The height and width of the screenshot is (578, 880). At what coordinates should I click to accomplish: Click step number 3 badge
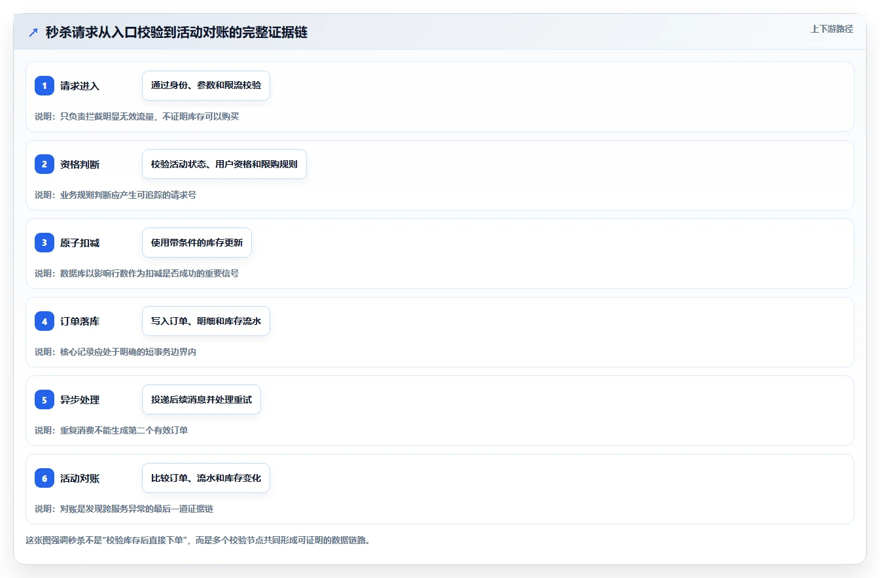tap(44, 243)
